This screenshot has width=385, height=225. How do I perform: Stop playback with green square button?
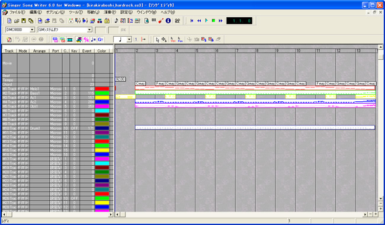(x=213, y=21)
